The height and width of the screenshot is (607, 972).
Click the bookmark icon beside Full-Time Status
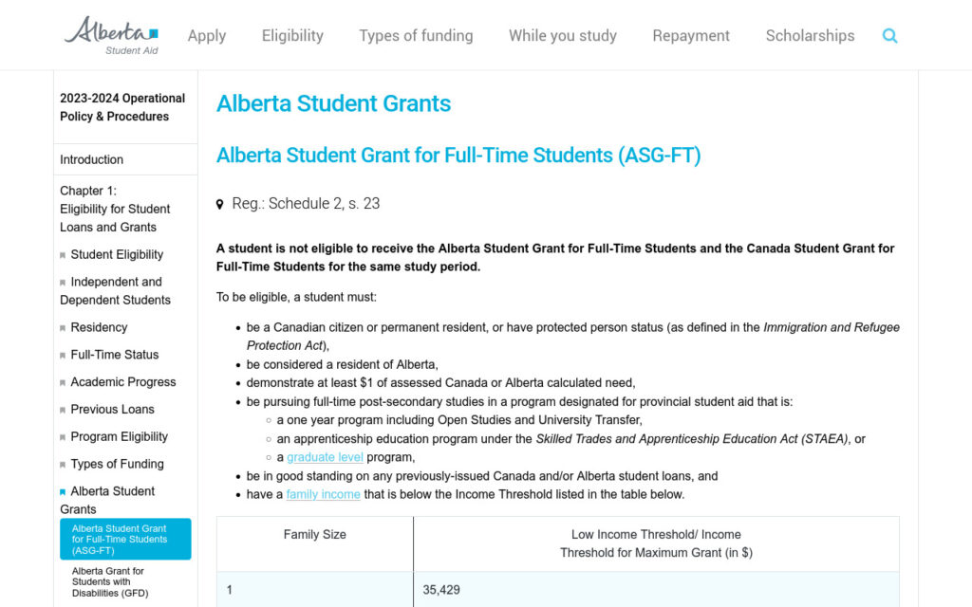[x=63, y=356]
